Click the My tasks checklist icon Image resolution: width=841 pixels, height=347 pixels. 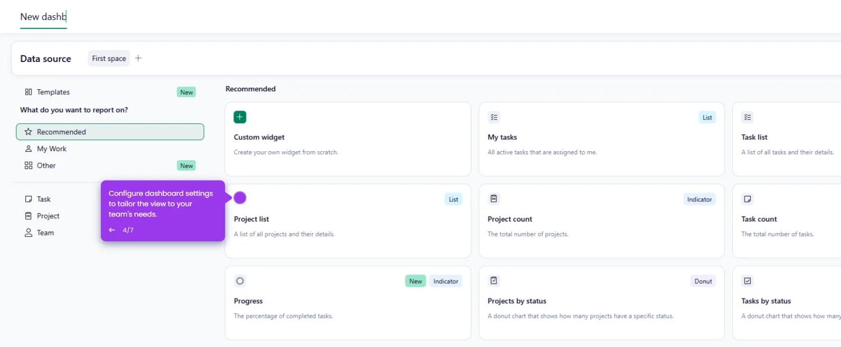click(x=494, y=117)
